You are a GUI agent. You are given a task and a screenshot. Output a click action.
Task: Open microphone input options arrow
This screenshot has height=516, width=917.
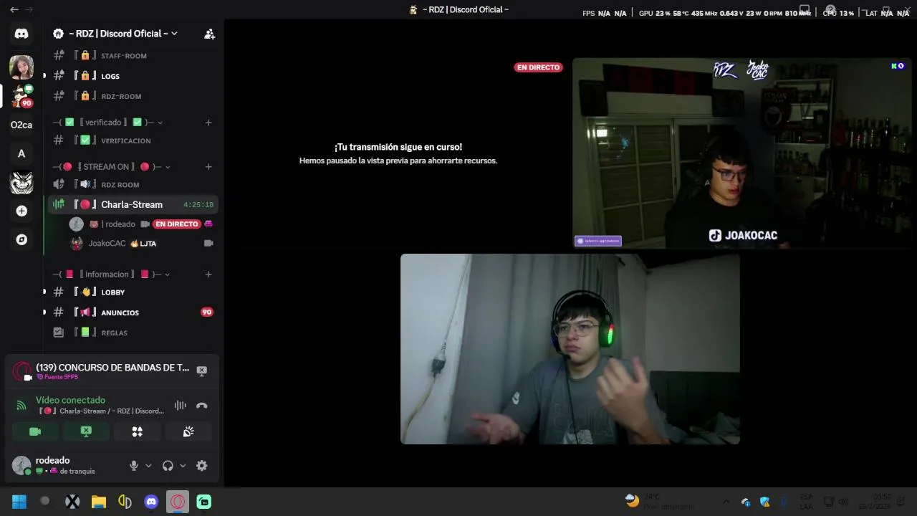148,466
